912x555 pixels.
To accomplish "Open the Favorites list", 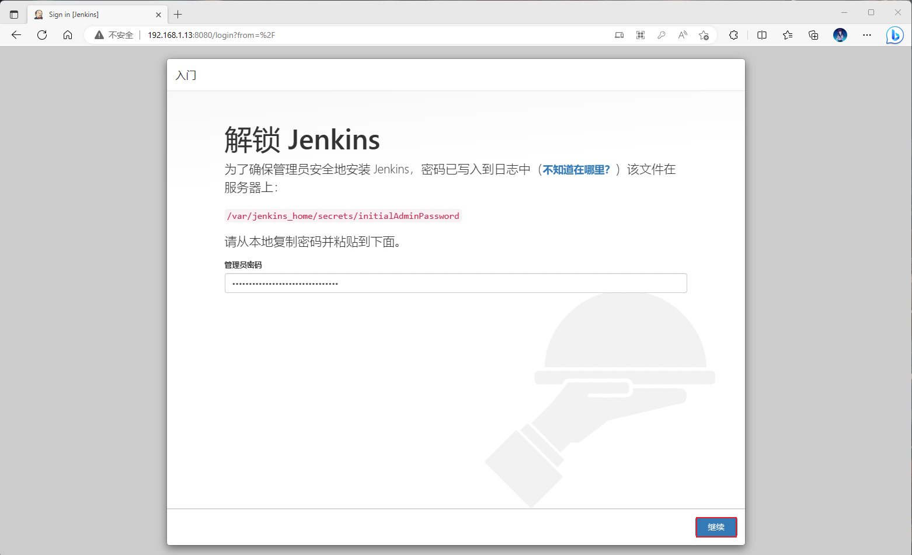I will pos(788,35).
